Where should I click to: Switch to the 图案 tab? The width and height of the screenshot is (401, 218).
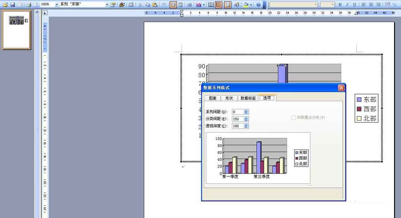(x=213, y=98)
